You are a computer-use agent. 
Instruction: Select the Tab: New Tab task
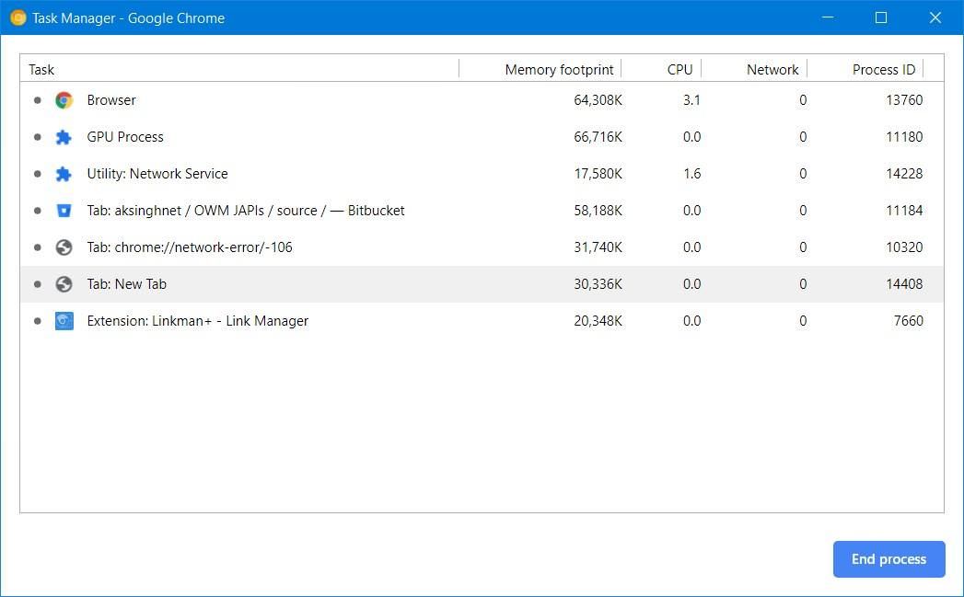pos(482,284)
